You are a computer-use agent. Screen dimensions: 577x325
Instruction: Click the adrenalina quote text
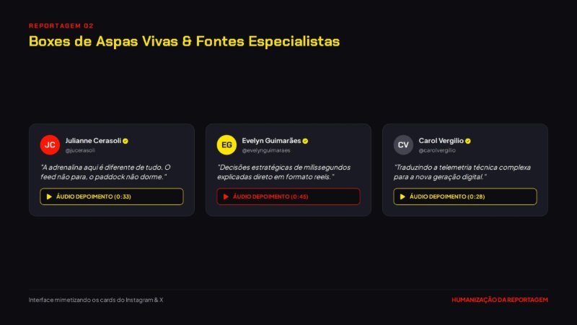coord(105,172)
